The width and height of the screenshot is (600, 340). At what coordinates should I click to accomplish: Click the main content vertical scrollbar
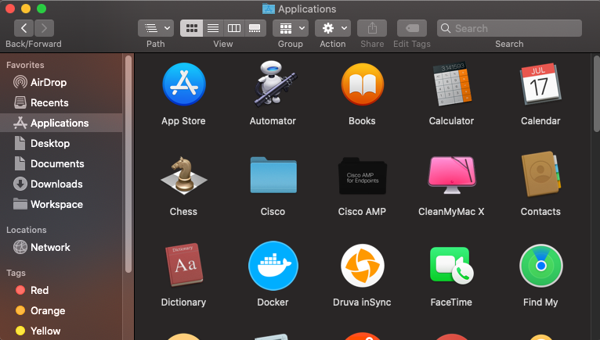click(596, 94)
